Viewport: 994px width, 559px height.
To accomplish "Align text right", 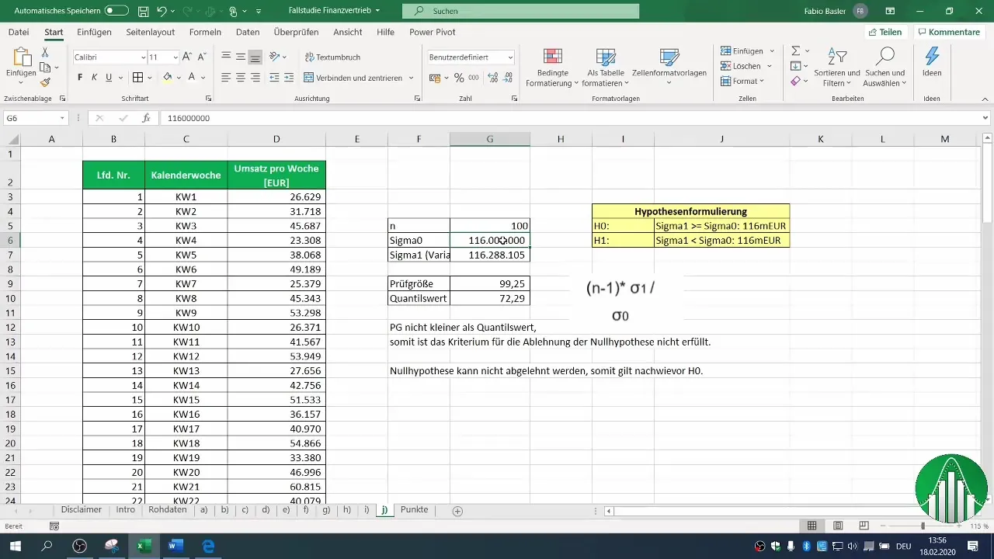I will coord(255,78).
